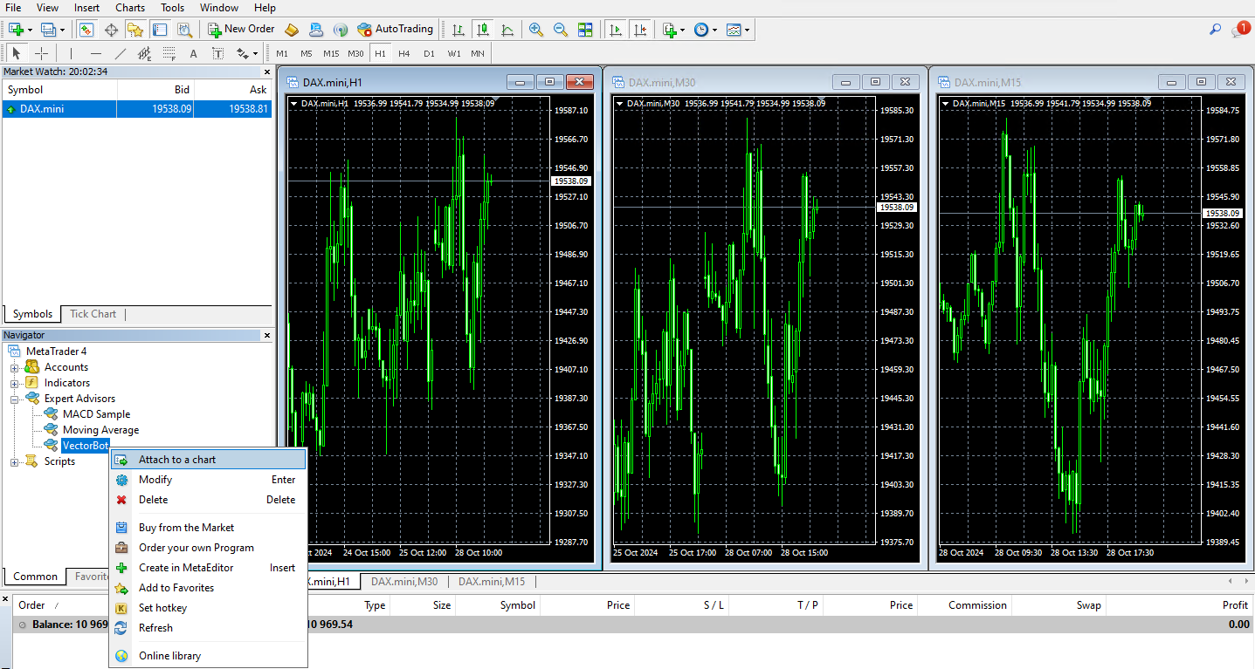Screen dimensions: 1255x669
Task: Open a new chart via toolbar icon
Action: (x=15, y=30)
